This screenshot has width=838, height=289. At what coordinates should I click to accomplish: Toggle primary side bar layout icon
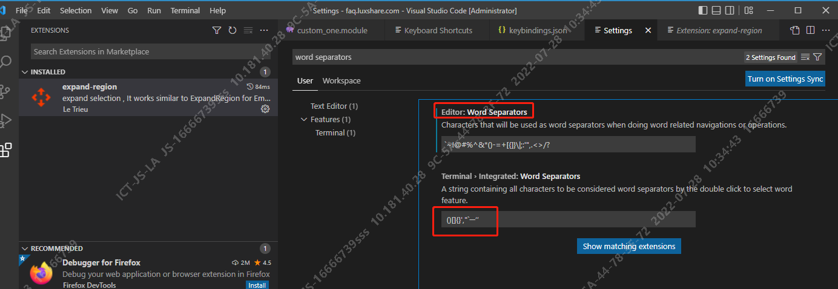[x=702, y=10]
